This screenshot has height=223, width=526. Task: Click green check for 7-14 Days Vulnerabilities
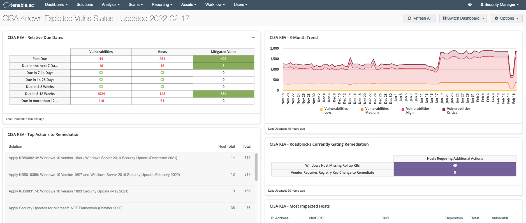101,73
